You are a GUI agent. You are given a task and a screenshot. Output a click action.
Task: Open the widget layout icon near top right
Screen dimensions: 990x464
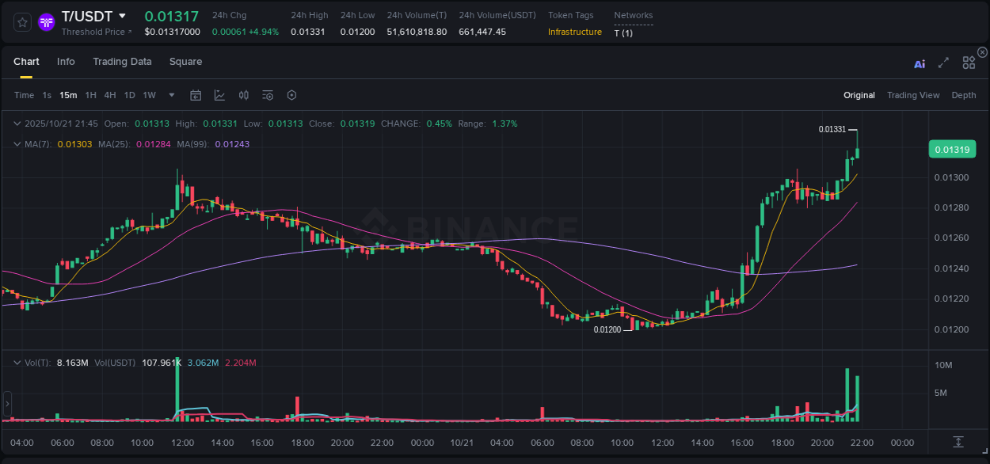[969, 62]
